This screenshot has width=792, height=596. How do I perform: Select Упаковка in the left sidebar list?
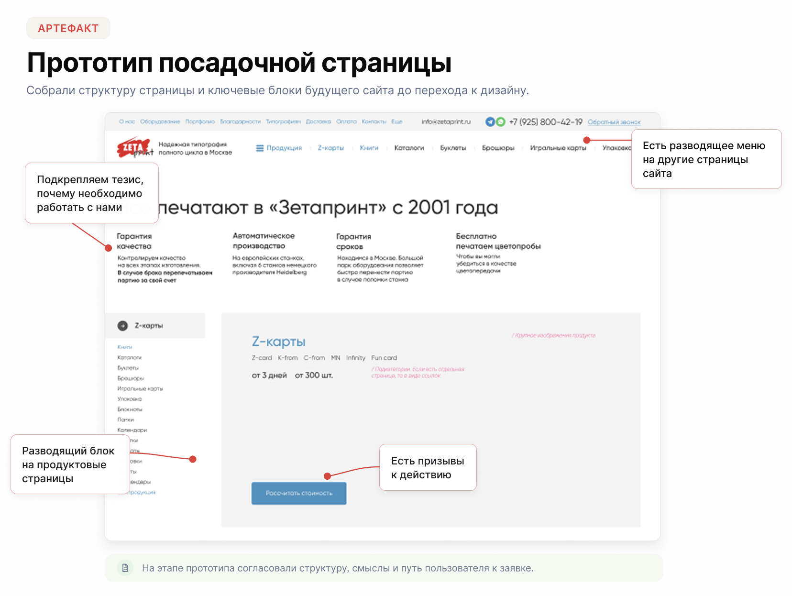click(x=130, y=399)
